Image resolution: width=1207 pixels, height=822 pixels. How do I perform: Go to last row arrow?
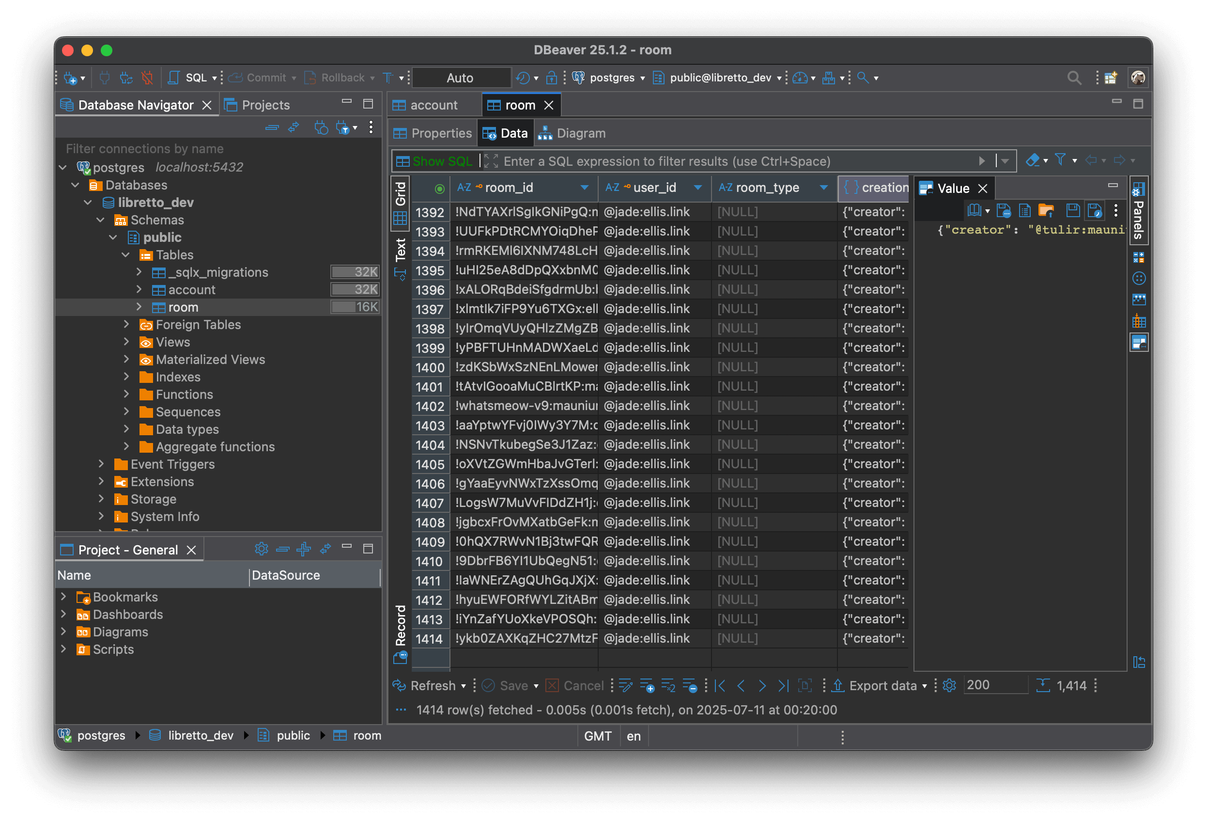click(783, 686)
